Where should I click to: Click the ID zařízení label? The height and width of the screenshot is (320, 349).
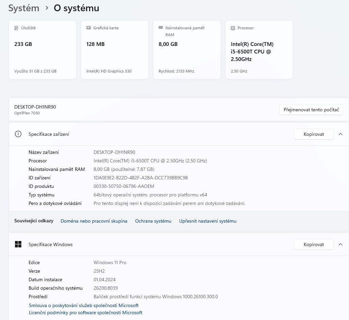tap(39, 178)
